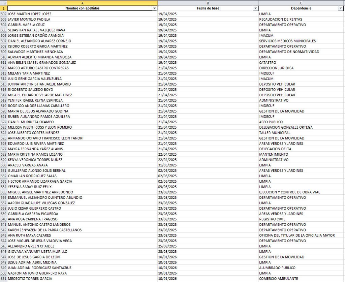
Task: Select cell ANA BELEN ISABEL GRANADOS GONZALEZ
Action: [x=82, y=62]
